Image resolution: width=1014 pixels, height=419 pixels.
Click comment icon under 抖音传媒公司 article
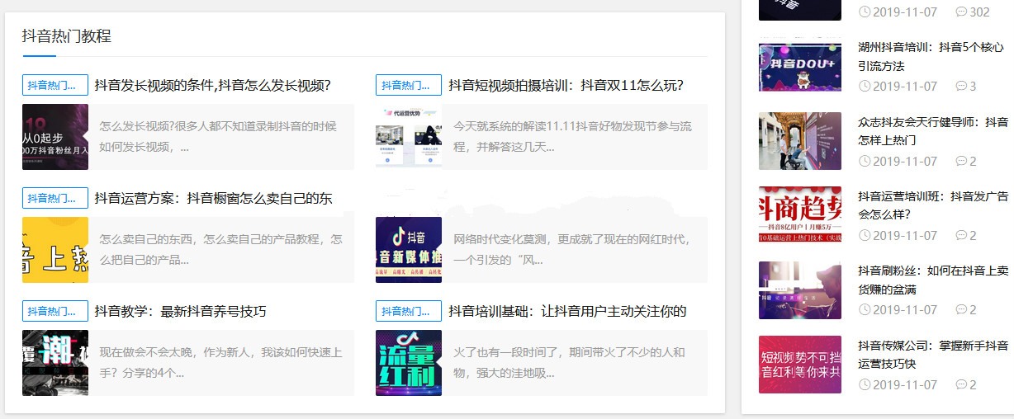tap(961, 384)
